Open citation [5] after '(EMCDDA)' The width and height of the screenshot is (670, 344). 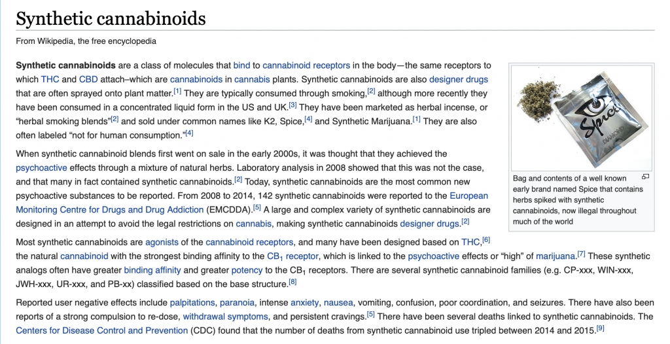(256, 208)
